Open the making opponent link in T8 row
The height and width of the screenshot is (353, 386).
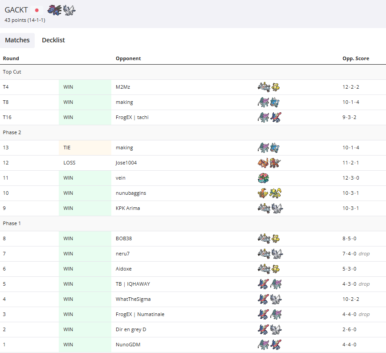pos(124,102)
